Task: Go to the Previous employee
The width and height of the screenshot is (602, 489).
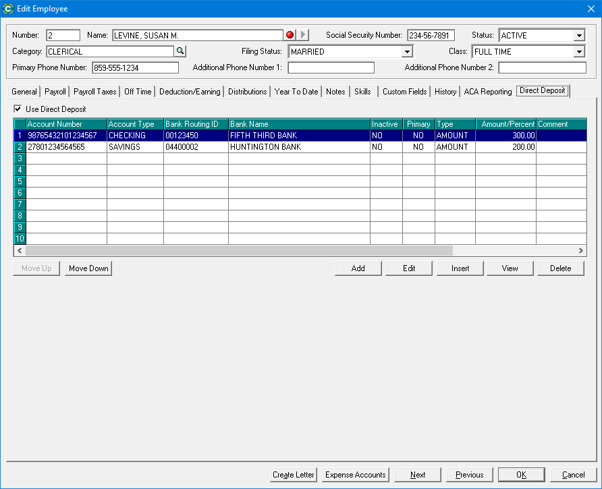Action: (469, 475)
